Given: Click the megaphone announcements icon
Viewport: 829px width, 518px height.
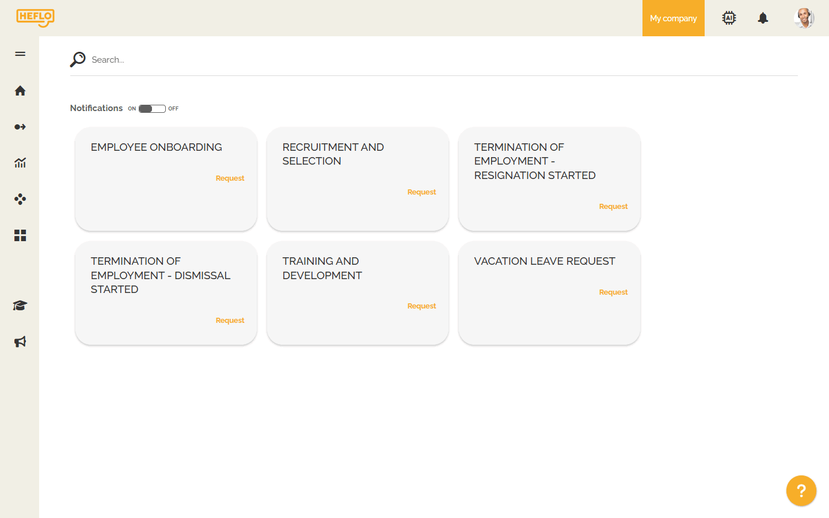Looking at the screenshot, I should pos(20,341).
